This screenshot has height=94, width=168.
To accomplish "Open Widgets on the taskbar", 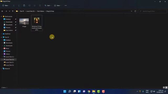I will (79, 91).
